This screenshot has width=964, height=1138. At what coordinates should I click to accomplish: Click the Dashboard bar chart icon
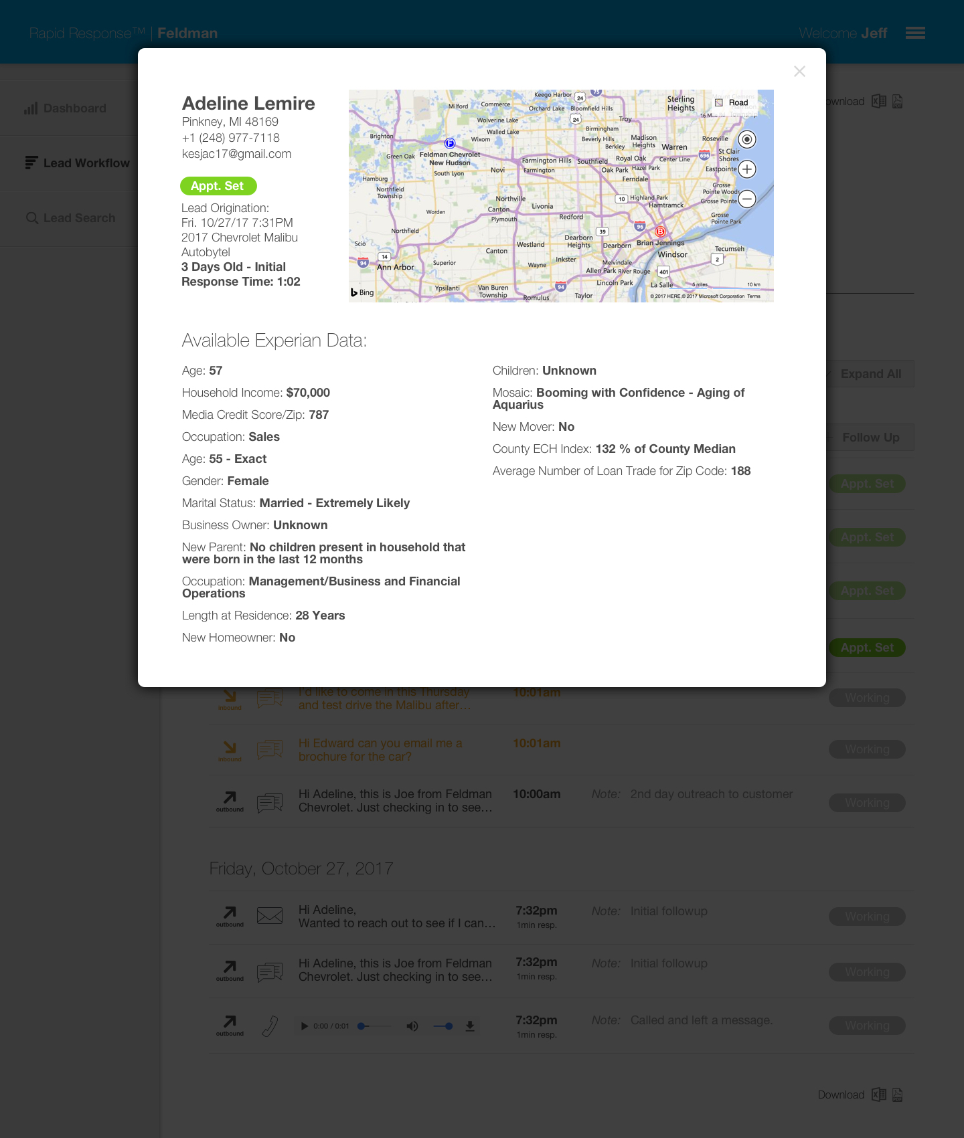tap(31, 108)
